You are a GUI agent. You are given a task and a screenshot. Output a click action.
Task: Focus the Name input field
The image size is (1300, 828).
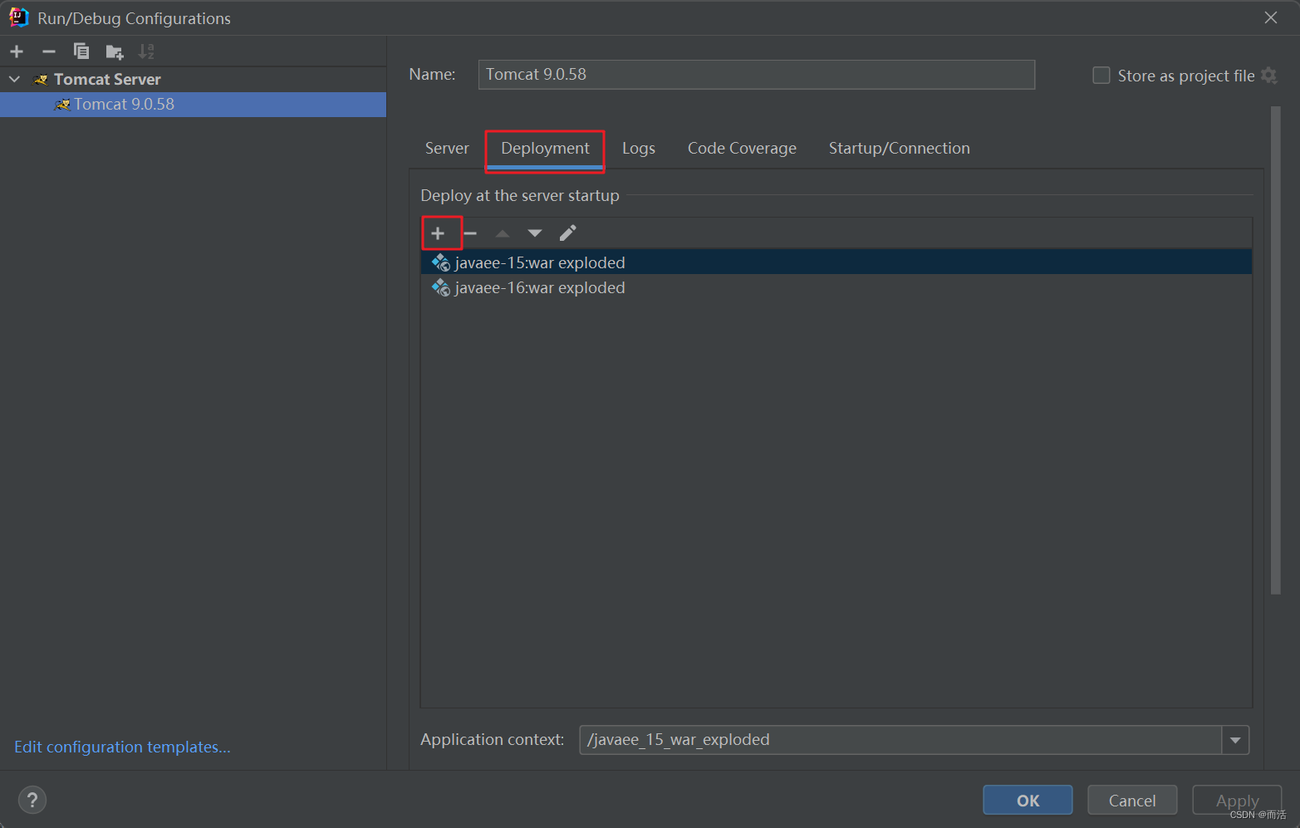pyautogui.click(x=756, y=74)
